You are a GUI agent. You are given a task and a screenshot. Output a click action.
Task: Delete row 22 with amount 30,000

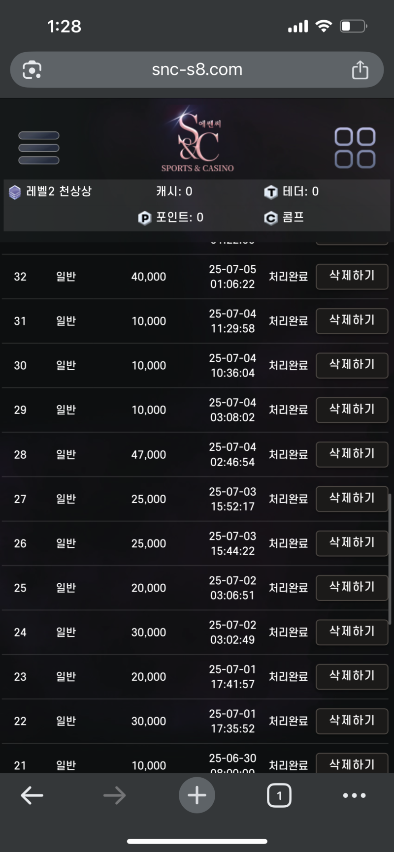click(x=352, y=721)
